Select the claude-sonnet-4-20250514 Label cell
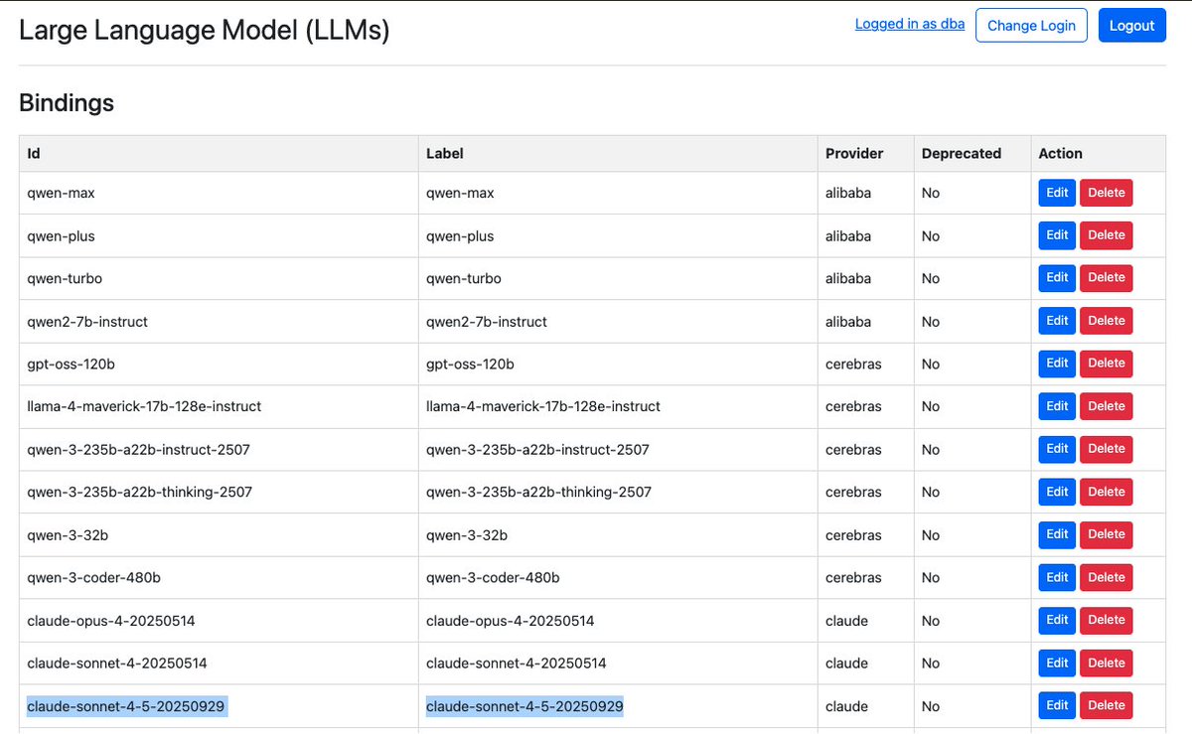 [618, 662]
